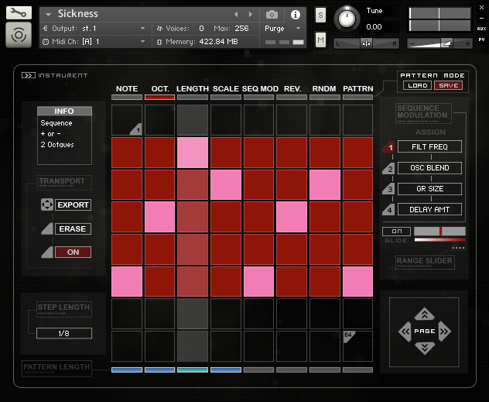Click the page left arrow

[405, 332]
